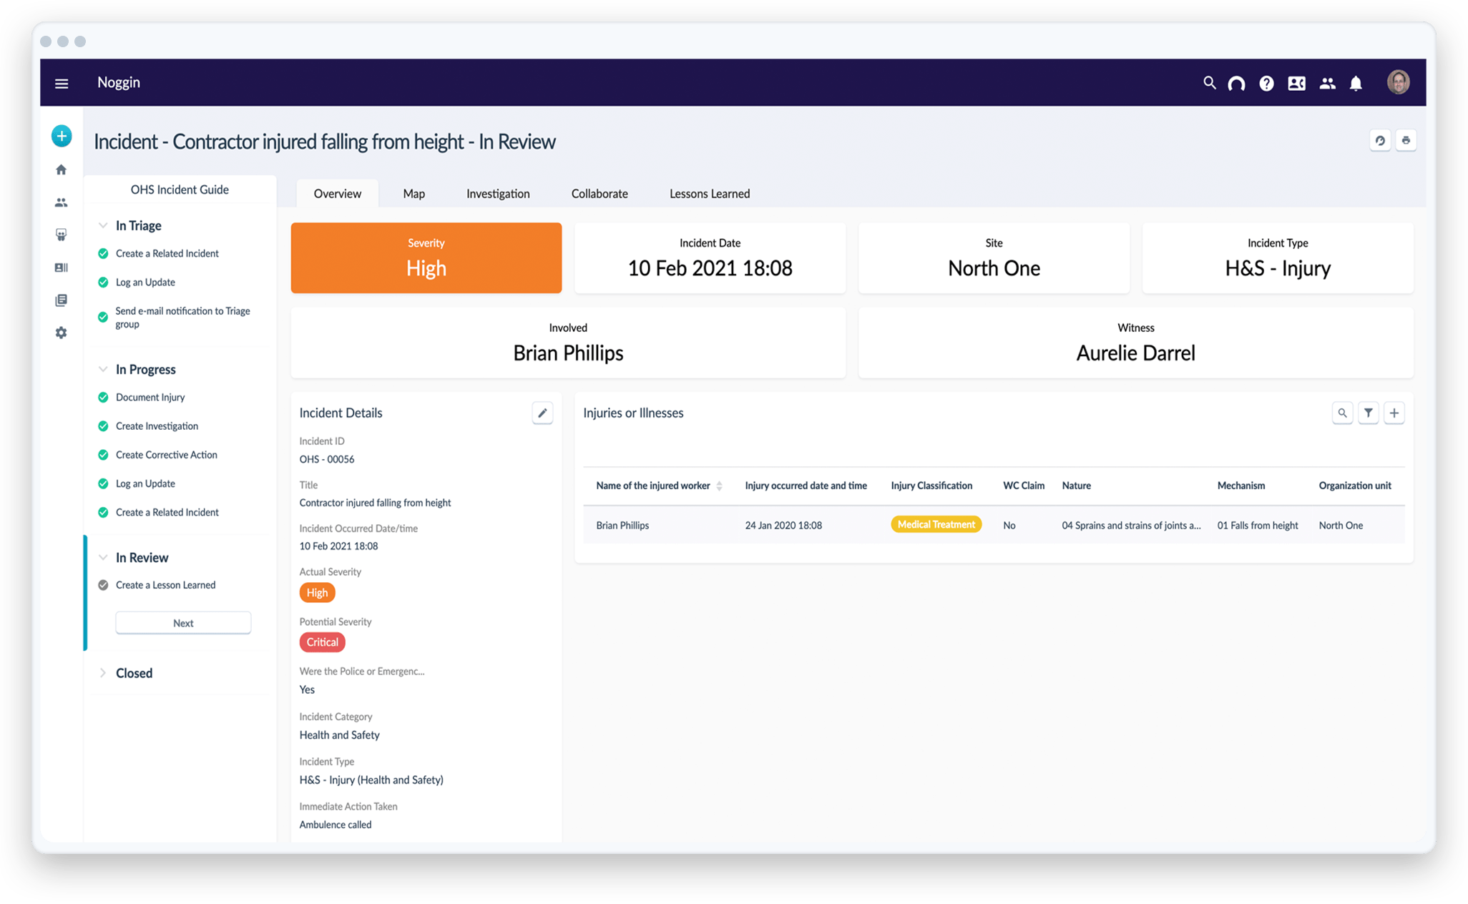Screen dimensions: 1468x904
Task: Collapse the In Progress section
Action: tap(103, 369)
